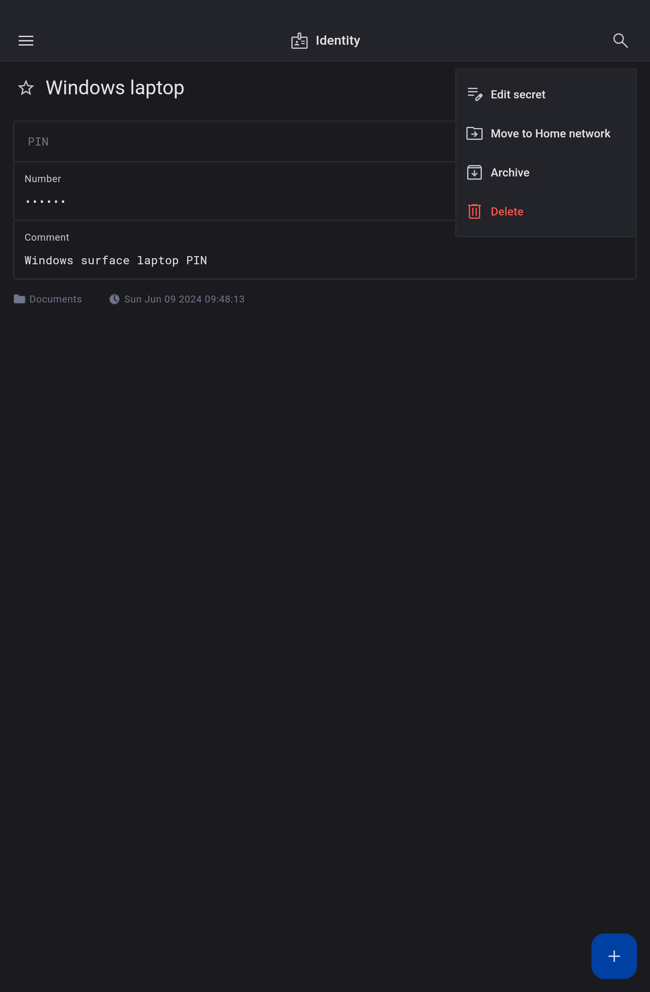Screen dimensions: 650x992
Task: Click the edit pencil icon
Action: [x=474, y=94]
